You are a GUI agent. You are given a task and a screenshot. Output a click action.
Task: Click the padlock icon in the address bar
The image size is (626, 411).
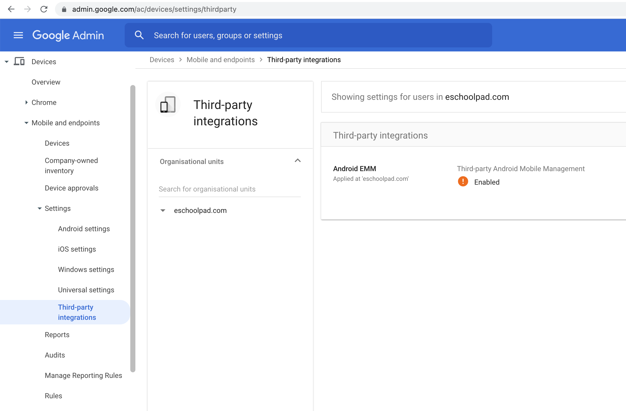pos(64,9)
